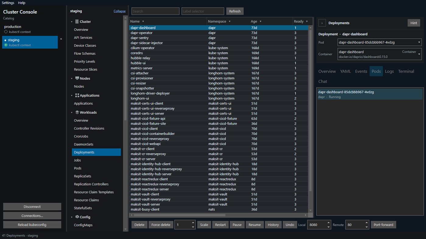Screen dimensions: 426x239
Task: Click the Port-forward button
Action: [x=383, y=225]
